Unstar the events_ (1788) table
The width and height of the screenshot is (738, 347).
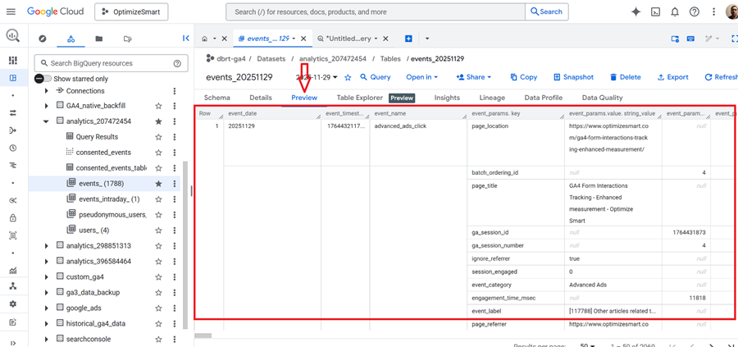coord(158,184)
